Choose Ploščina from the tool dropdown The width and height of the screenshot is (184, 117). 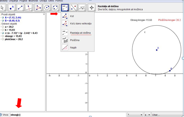click(75, 40)
